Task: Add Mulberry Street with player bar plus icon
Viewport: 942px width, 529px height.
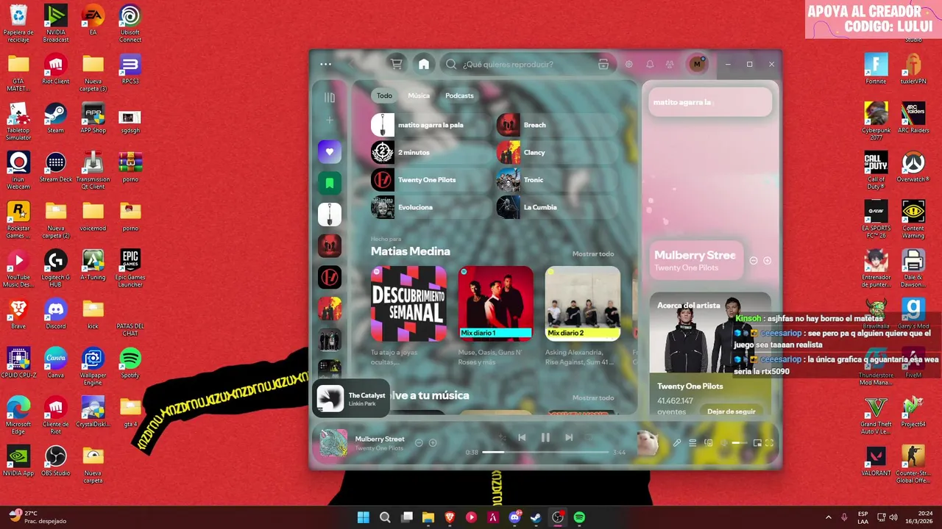Action: point(433,443)
